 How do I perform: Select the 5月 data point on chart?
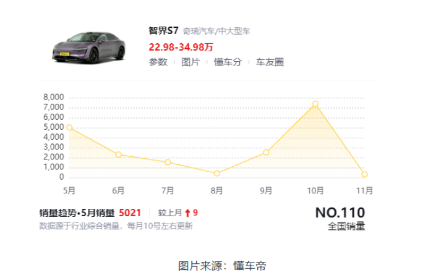pyautogui.click(x=69, y=127)
